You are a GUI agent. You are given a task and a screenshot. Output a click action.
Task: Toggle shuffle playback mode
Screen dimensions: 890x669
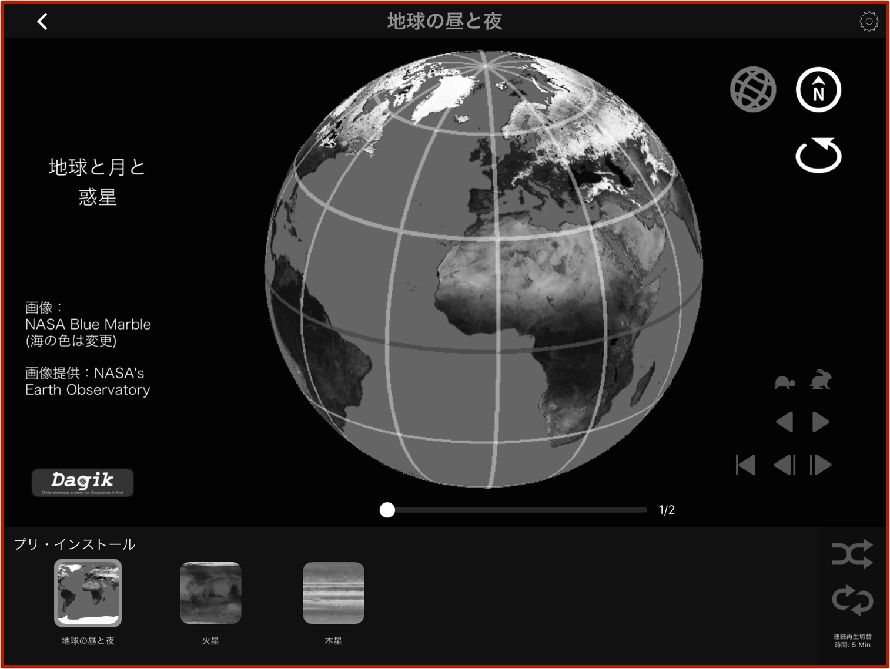852,554
